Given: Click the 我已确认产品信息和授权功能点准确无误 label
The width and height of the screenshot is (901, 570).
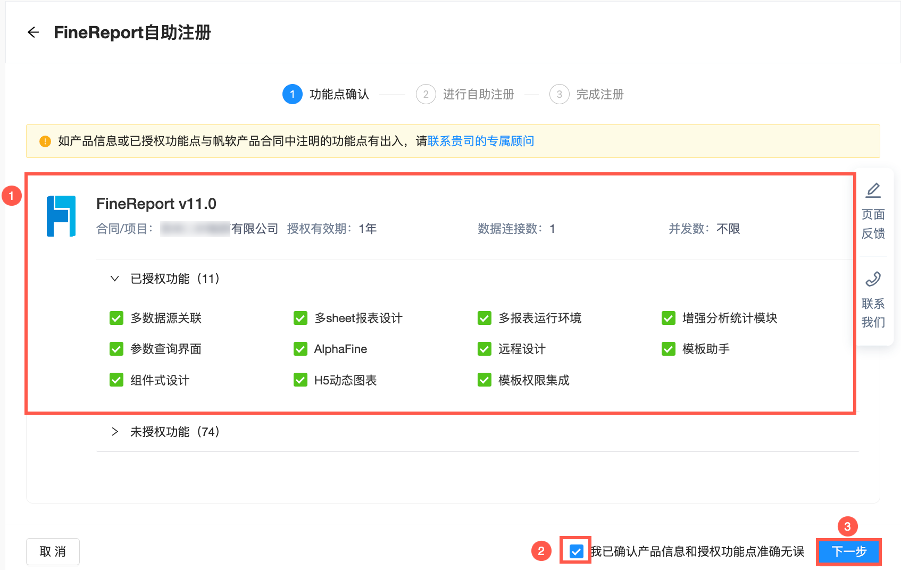Looking at the screenshot, I should pyautogui.click(x=698, y=552).
